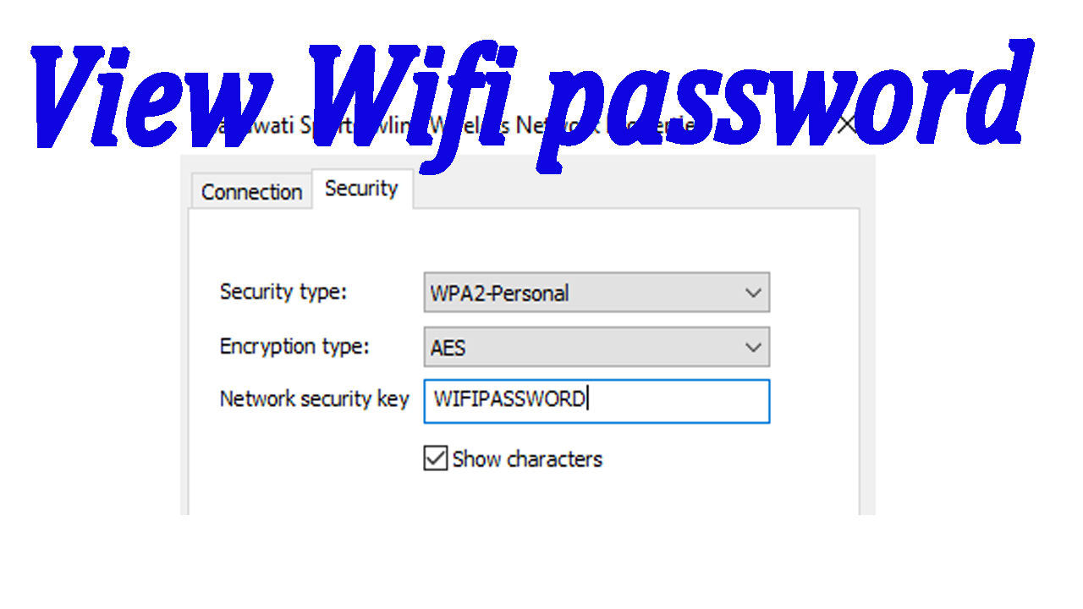Close the Wireless Network Properties dialog
1083x609 pixels.
point(846,124)
